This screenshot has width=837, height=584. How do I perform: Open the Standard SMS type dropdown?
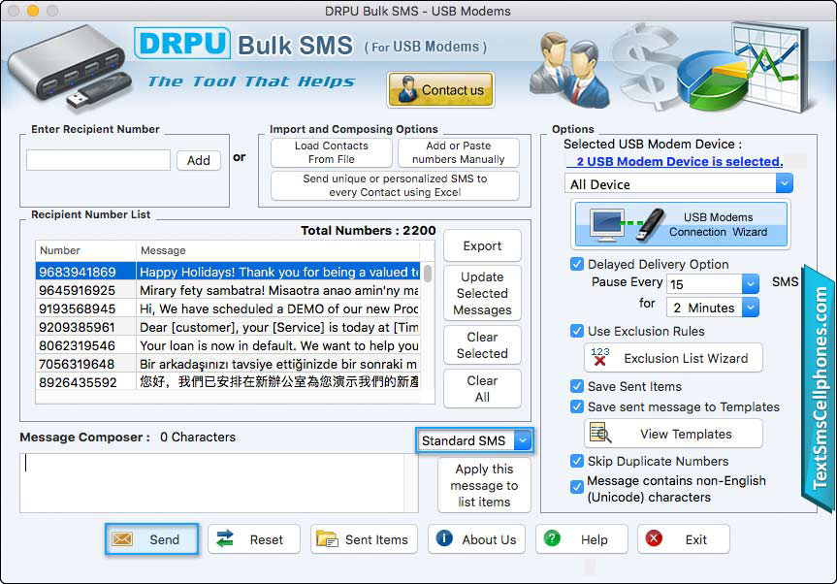[x=474, y=440]
